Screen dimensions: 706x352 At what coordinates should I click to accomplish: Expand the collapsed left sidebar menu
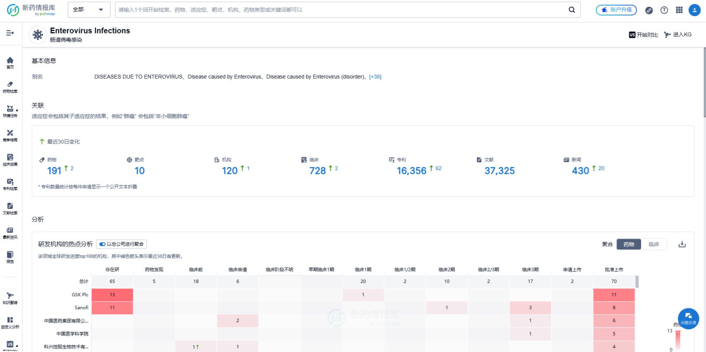click(x=10, y=33)
